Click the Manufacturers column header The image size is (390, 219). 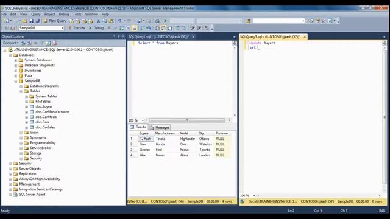coord(165,133)
